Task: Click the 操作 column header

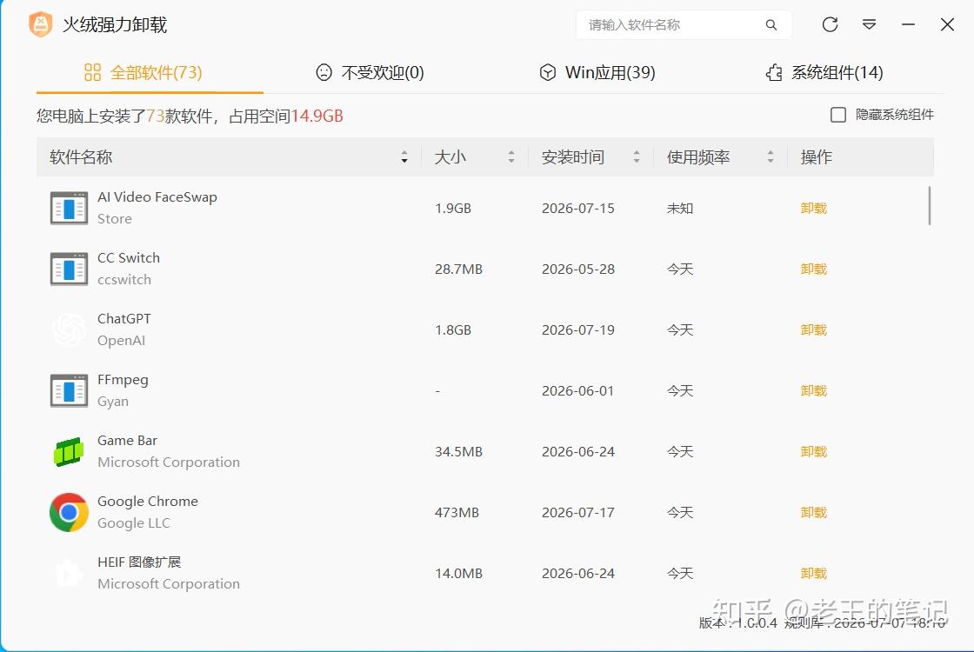Action: (817, 157)
